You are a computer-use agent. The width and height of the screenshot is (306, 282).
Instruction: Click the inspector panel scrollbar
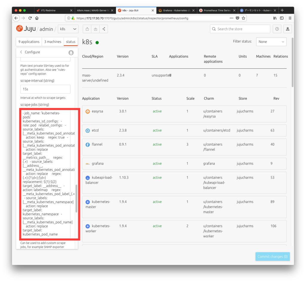[x=76, y=198]
